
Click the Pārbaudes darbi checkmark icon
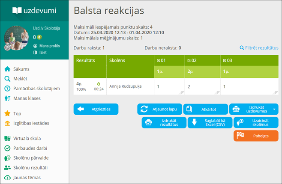coord(7,148)
